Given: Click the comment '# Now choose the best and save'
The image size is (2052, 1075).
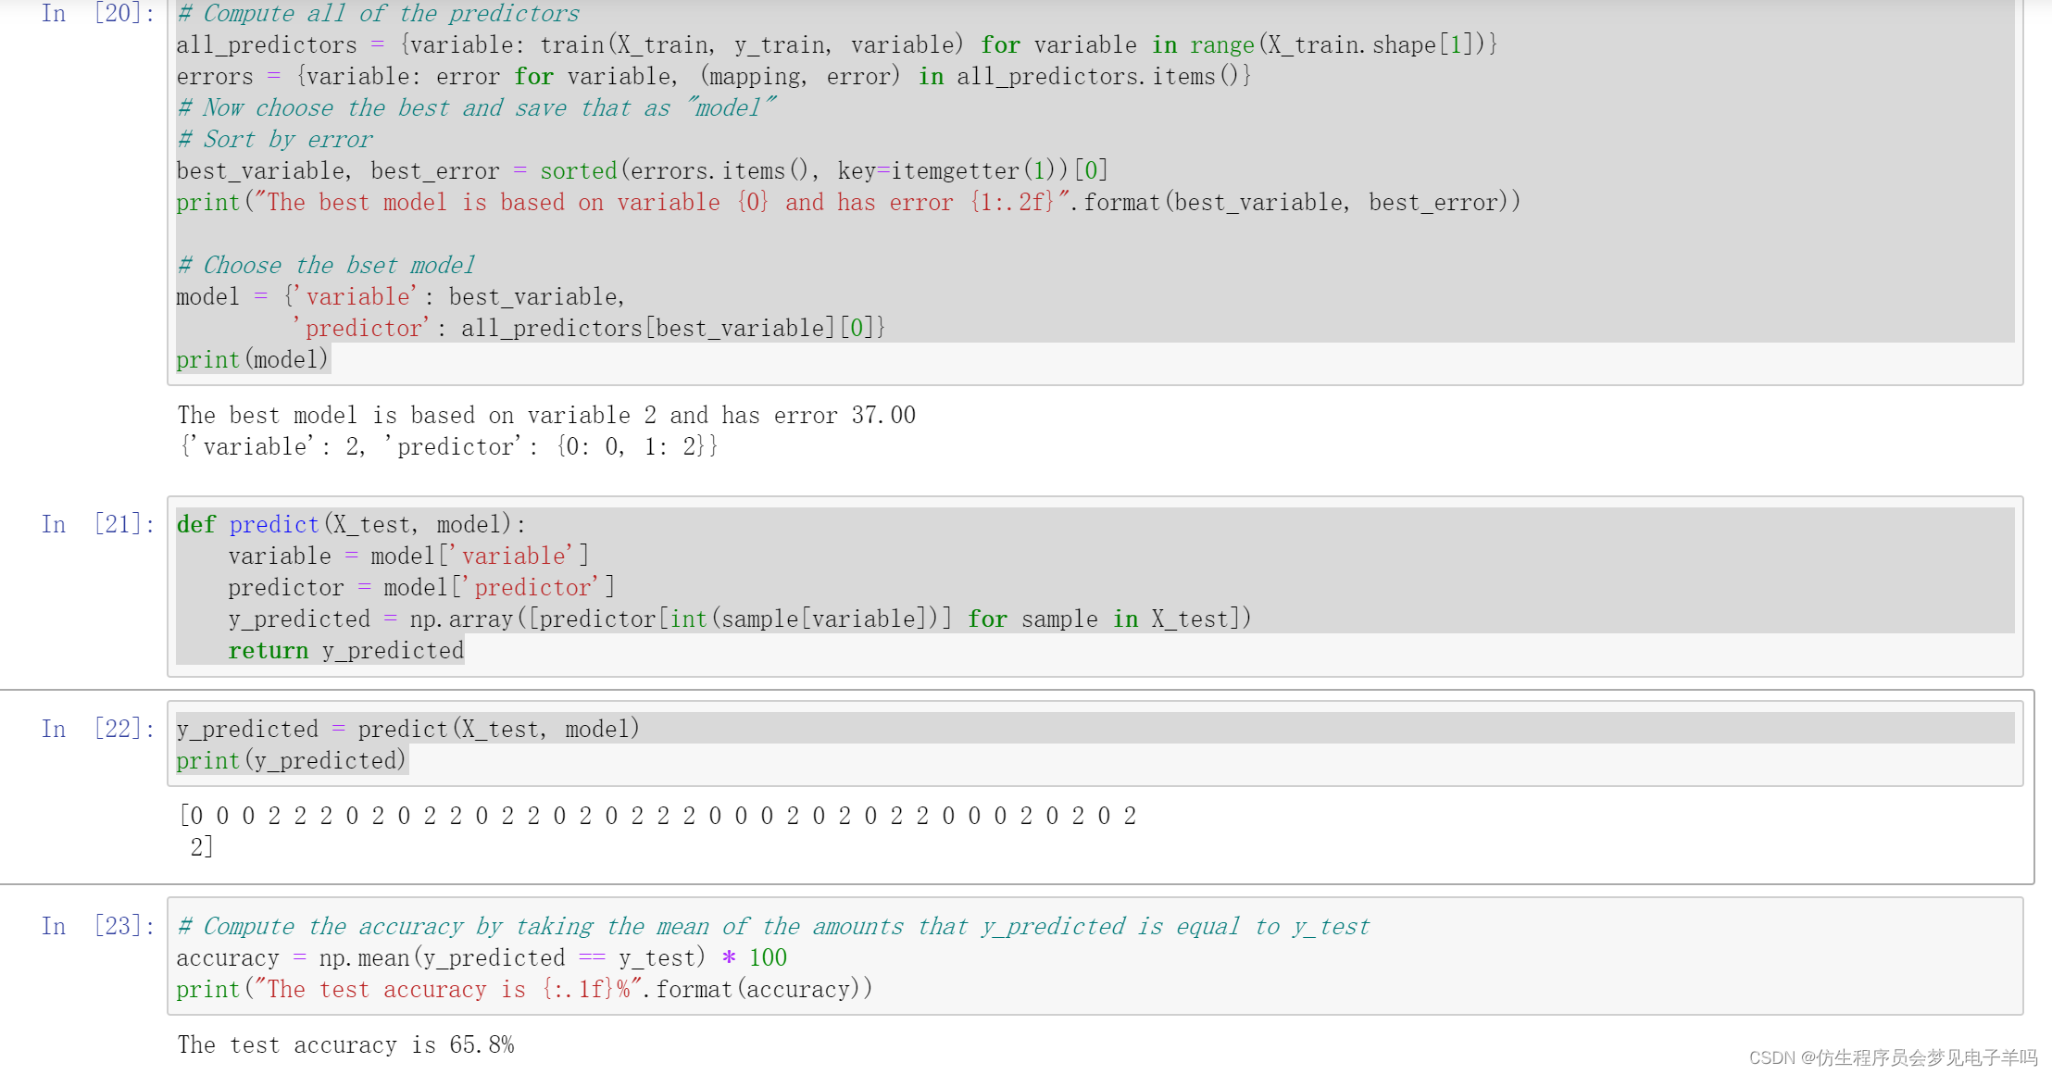Looking at the screenshot, I should 476,107.
